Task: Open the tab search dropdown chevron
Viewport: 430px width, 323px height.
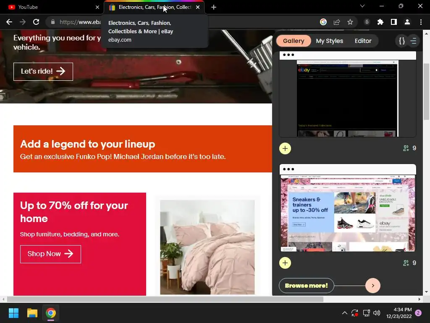Action: tap(362, 6)
